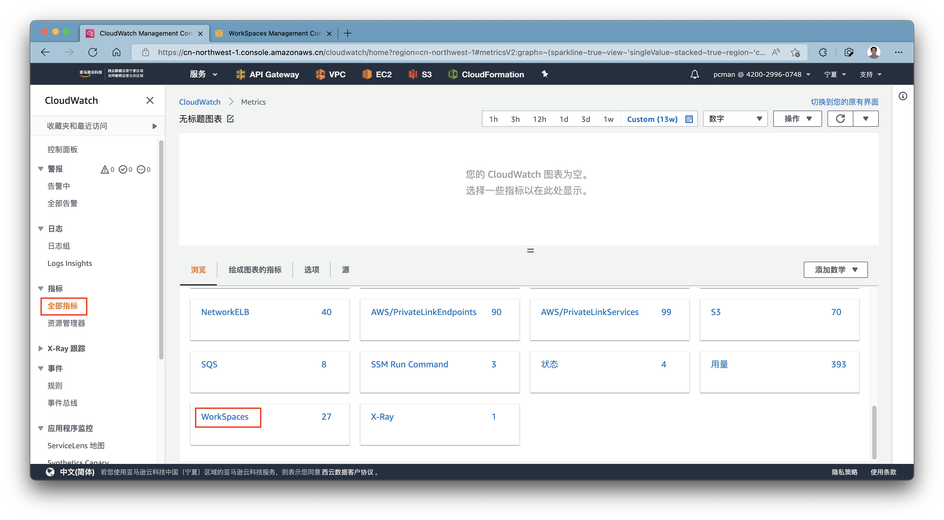Select the 3d time range
Image resolution: width=944 pixels, height=520 pixels.
[x=586, y=119]
